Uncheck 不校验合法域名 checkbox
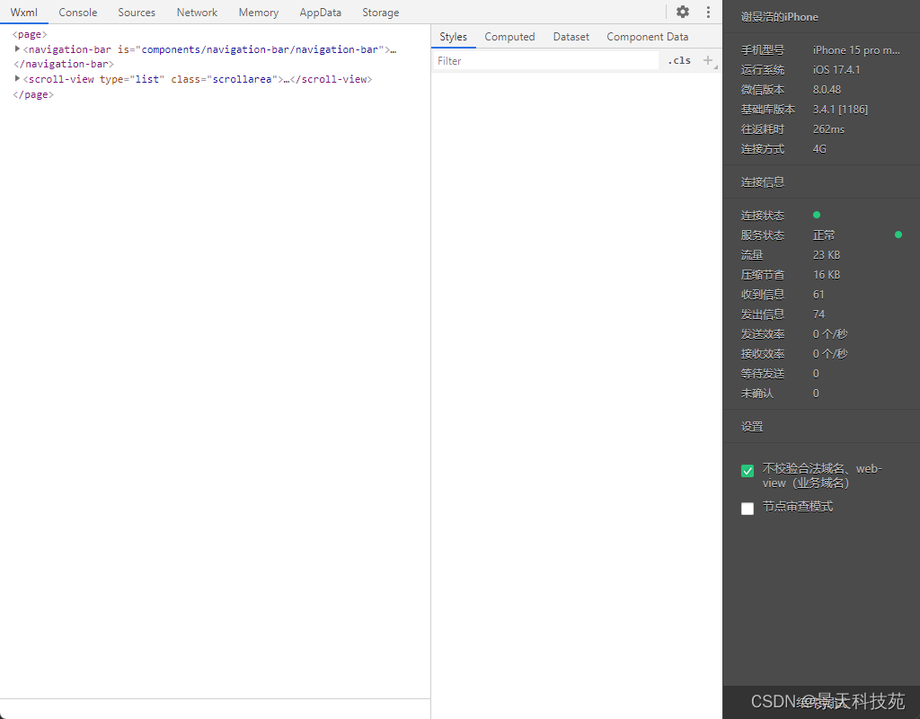This screenshot has height=719, width=920. (747, 471)
